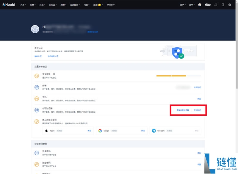238x174 pixels.
Task: Click 更换谷歌验证器 link
Action: (183, 110)
